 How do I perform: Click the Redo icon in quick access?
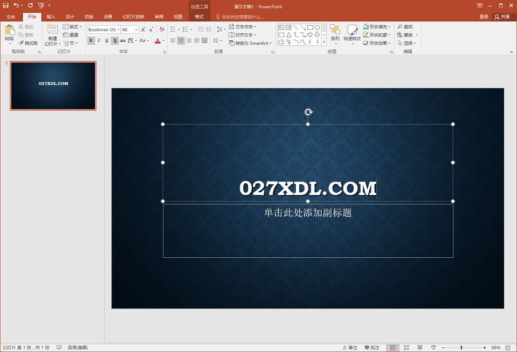30,5
